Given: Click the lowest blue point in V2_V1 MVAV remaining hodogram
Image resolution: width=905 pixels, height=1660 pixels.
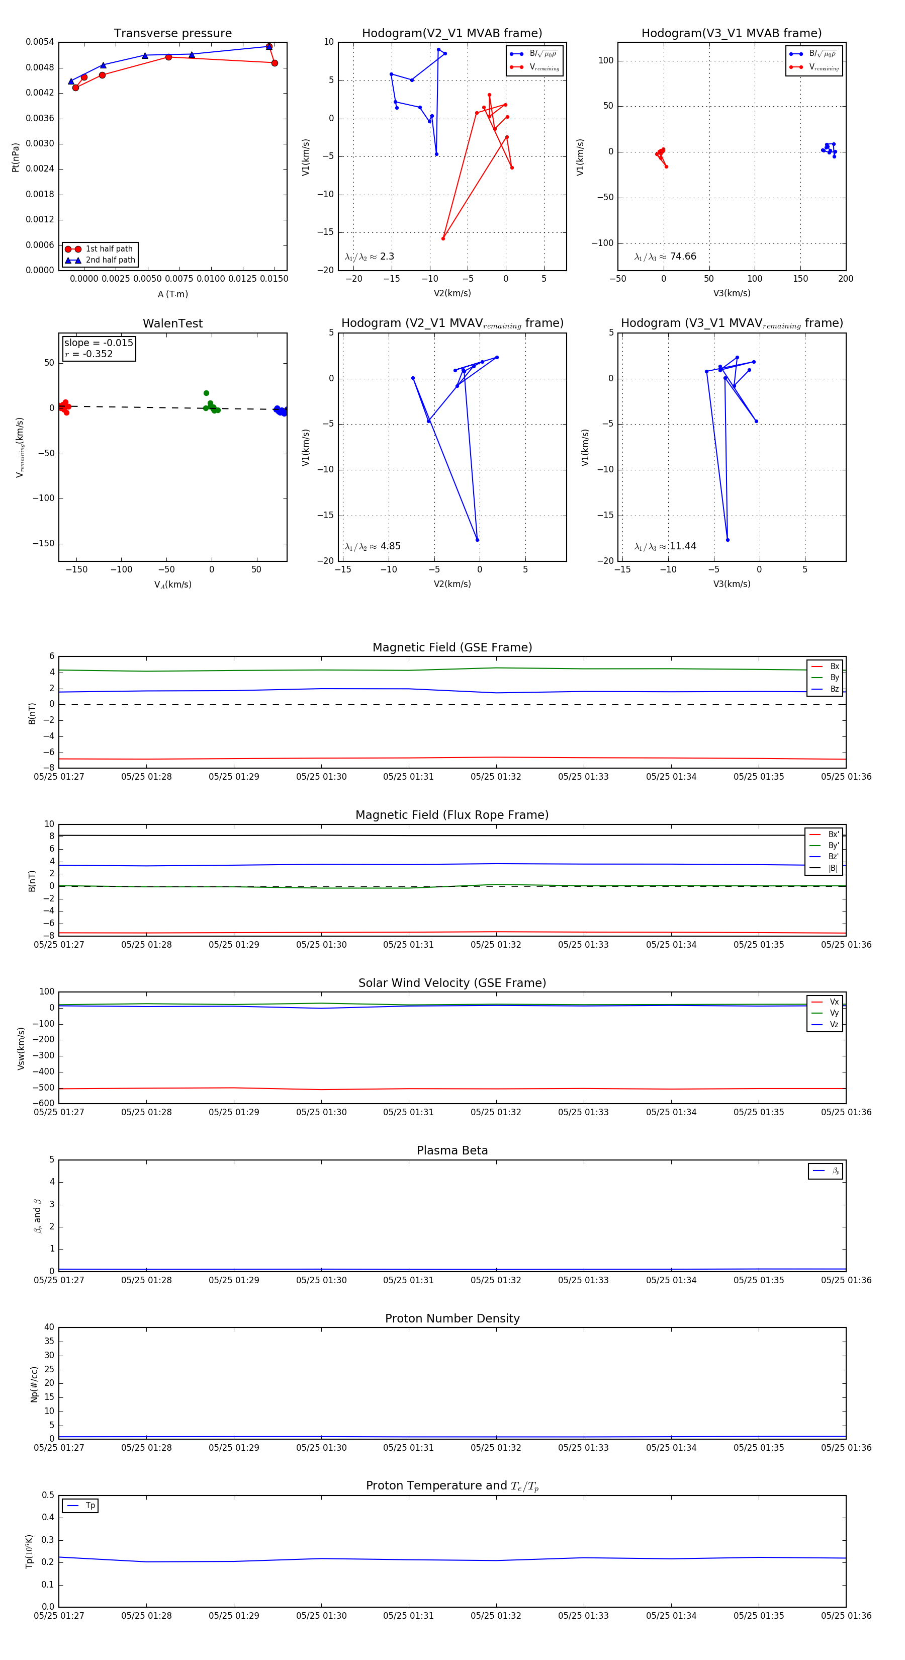Looking at the screenshot, I should pos(477,540).
